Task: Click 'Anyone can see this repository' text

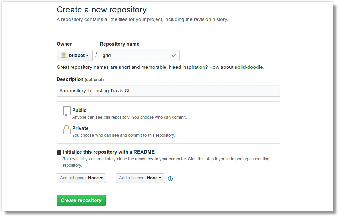Action: point(129,117)
